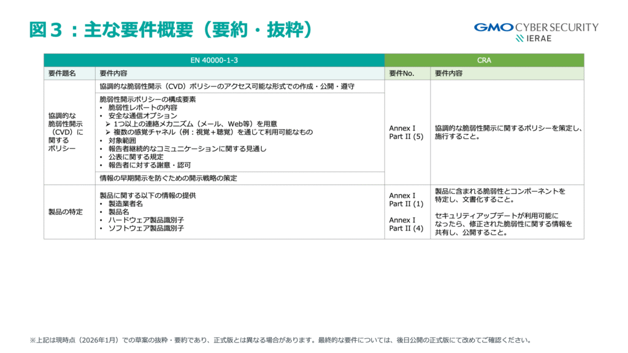The height and width of the screenshot is (353, 628).
Task: Select the green CRA header bar
Action: pyautogui.click(x=484, y=61)
